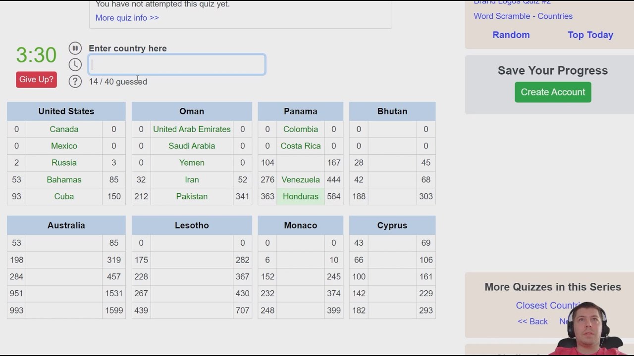Click the Canada answer cell
Screen dimensions: 634x356
64,129
